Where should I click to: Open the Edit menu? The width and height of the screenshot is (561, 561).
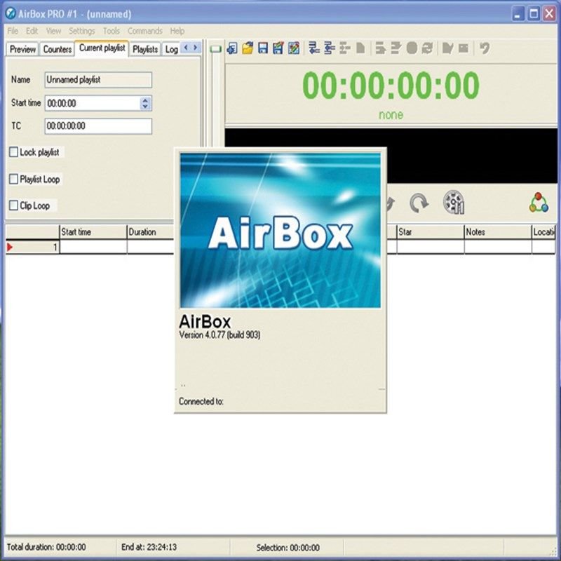click(32, 31)
